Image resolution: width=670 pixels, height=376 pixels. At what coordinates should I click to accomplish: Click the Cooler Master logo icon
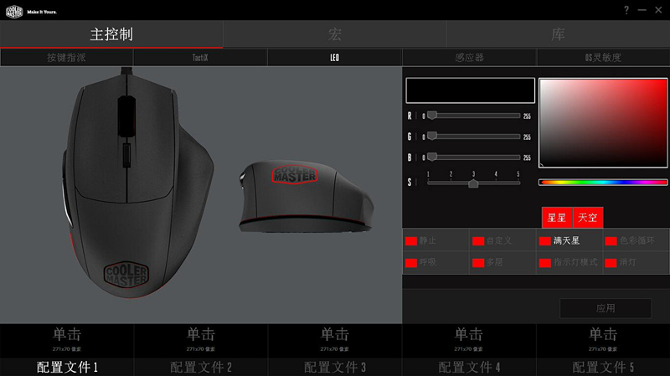click(13, 12)
